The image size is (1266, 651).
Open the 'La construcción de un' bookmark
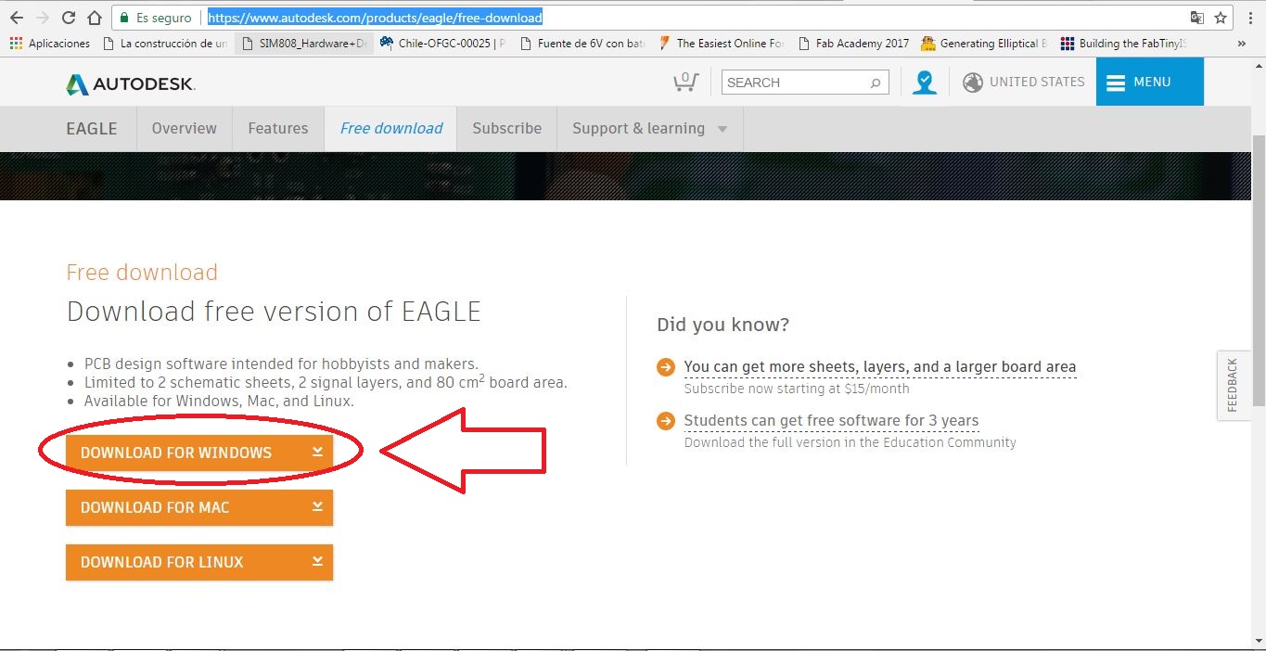click(165, 44)
